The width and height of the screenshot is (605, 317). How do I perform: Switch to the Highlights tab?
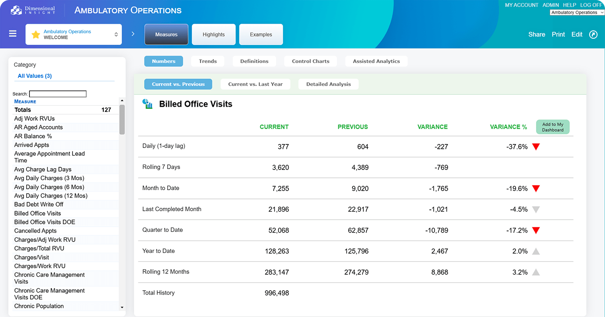click(x=214, y=35)
